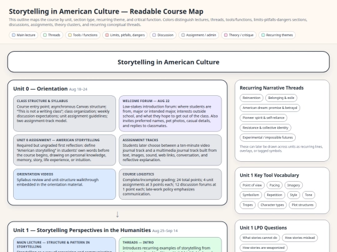Open the Threads — Intro card

[x=170, y=245]
